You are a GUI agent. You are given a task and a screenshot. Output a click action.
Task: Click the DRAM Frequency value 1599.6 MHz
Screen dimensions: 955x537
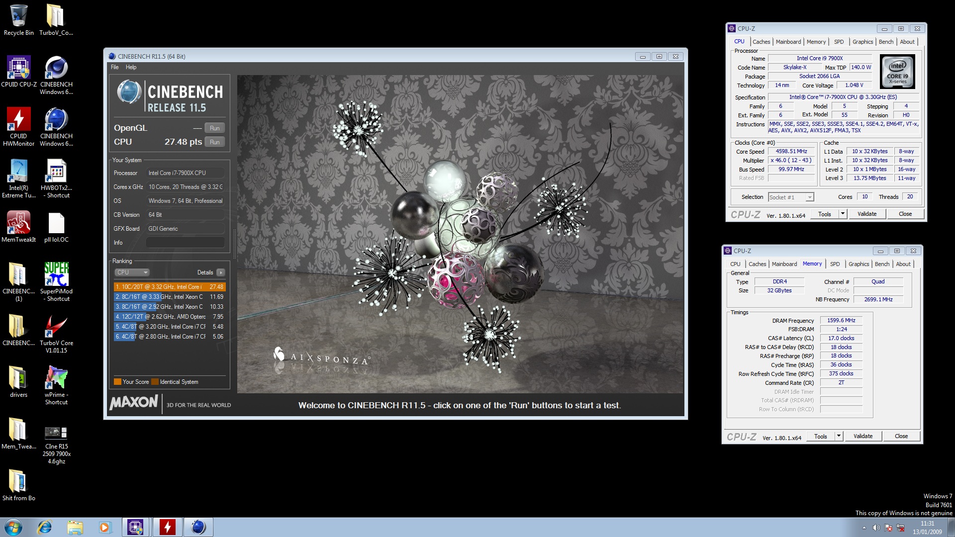point(841,321)
